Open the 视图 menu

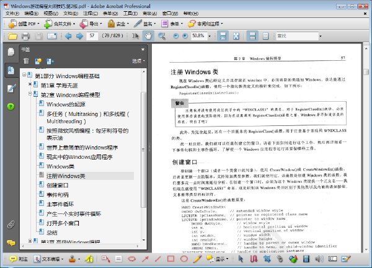point(51,14)
